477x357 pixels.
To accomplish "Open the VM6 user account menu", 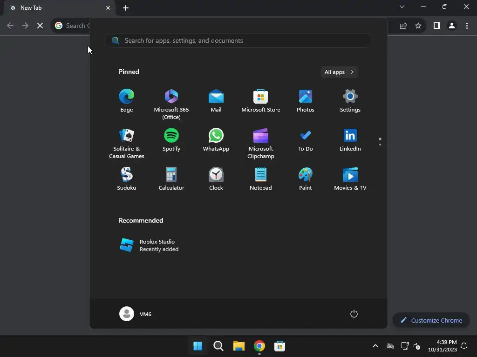I will (x=136, y=314).
